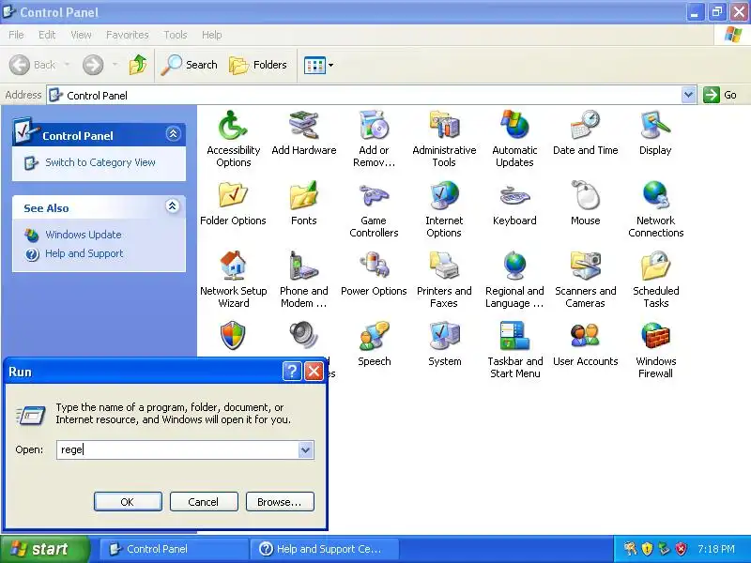Open Power Options icon
Image resolution: width=751 pixels, height=563 pixels.
click(374, 266)
